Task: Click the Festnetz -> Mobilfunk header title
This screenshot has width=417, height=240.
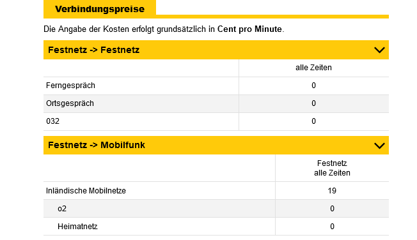Action: (x=97, y=145)
